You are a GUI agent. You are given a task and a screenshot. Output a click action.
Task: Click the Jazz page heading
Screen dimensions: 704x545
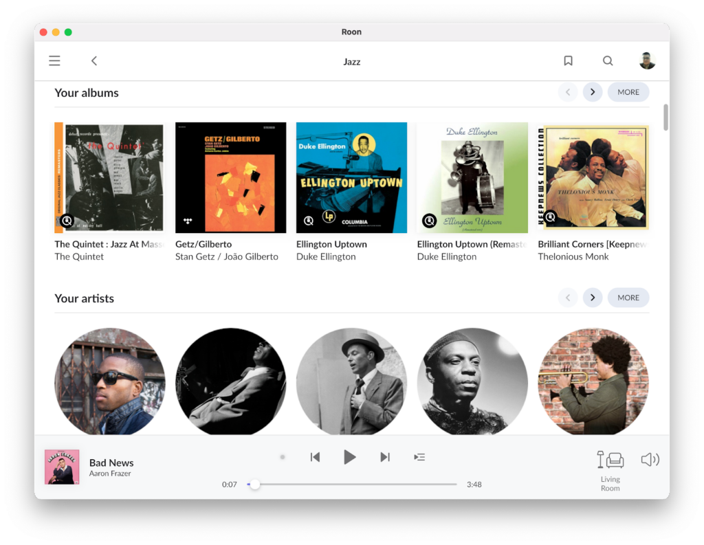pos(351,61)
